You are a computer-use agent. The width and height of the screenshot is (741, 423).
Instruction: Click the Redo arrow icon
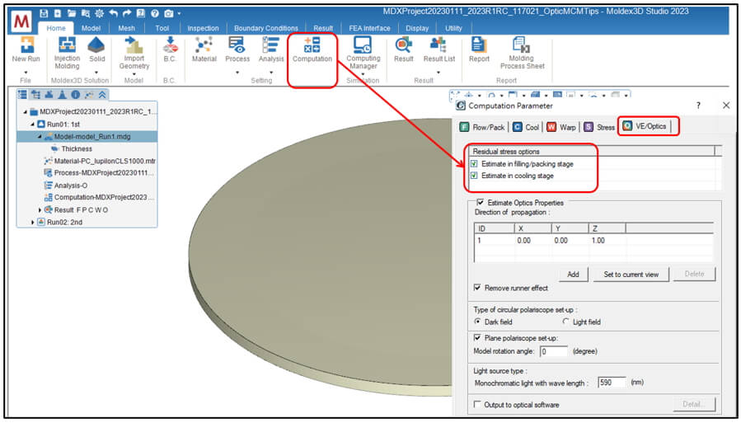pos(127,13)
